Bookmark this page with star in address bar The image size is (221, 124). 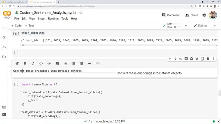tap(195, 6)
